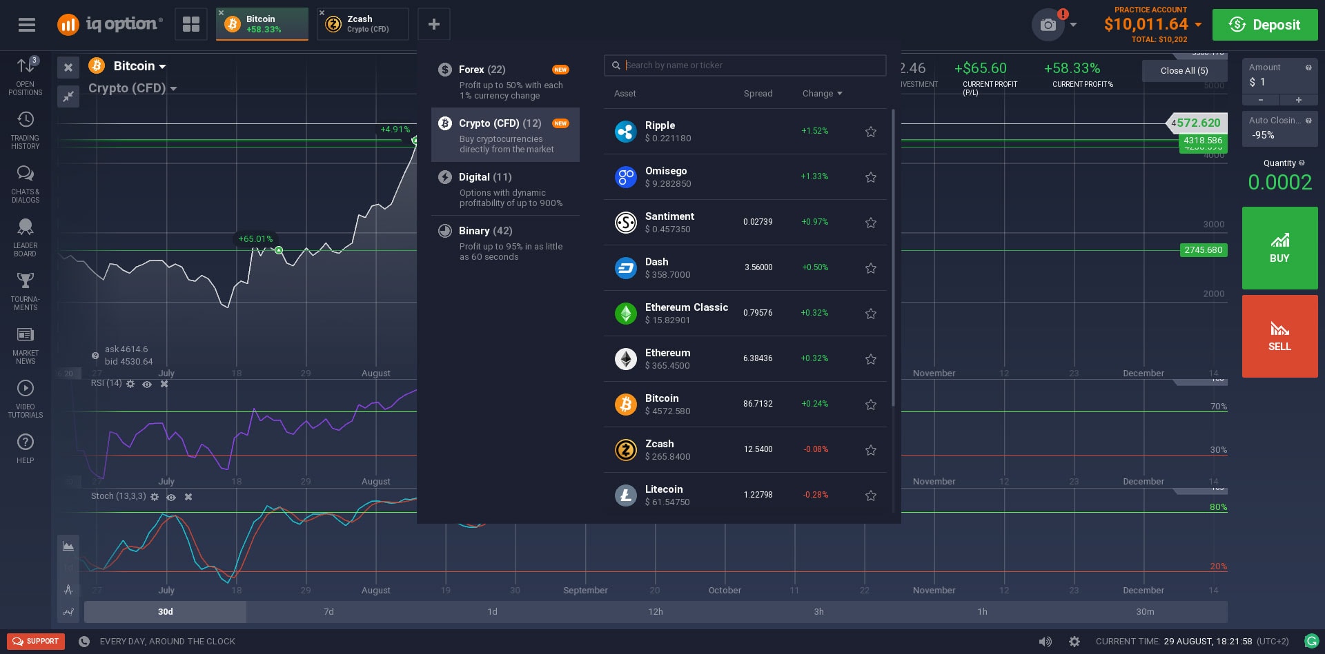Open the multi-chart grid layout icon
Image resolution: width=1325 pixels, height=654 pixels.
[191, 25]
